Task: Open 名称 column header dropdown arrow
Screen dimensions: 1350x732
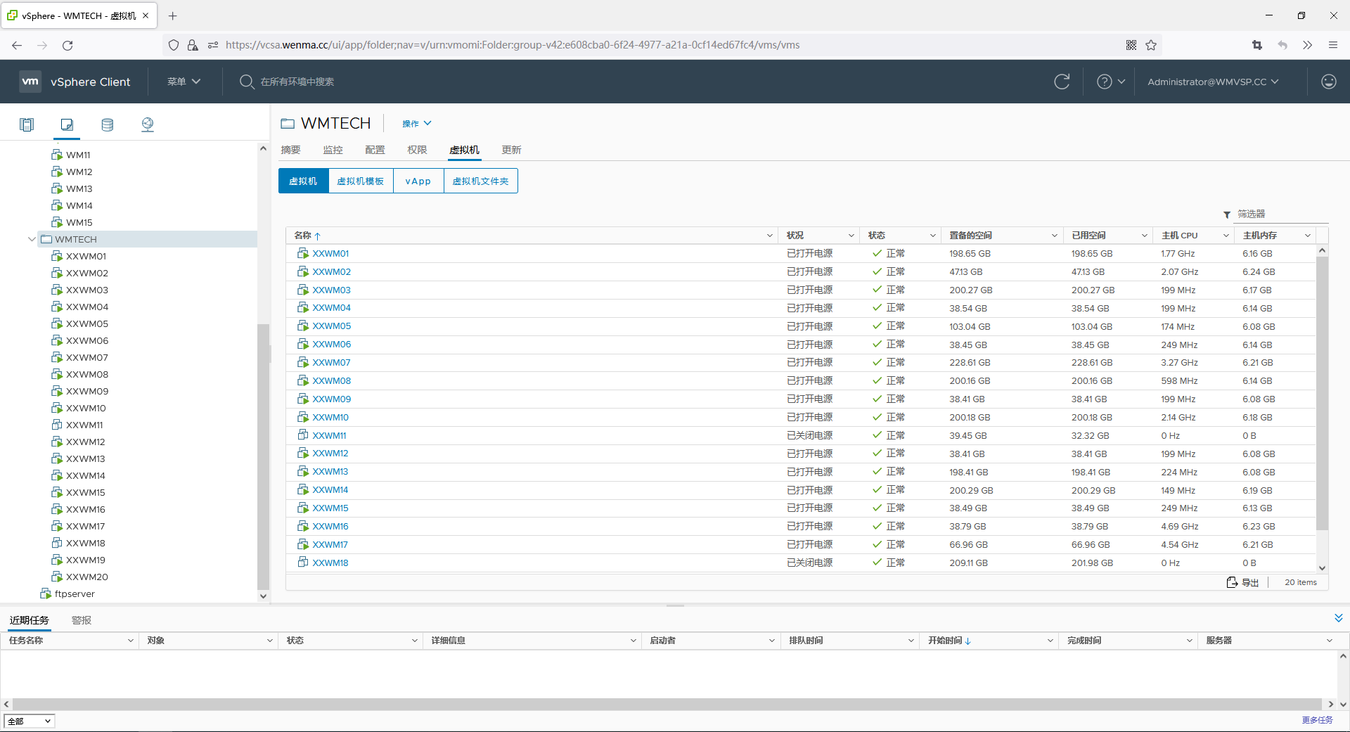Action: coord(769,236)
